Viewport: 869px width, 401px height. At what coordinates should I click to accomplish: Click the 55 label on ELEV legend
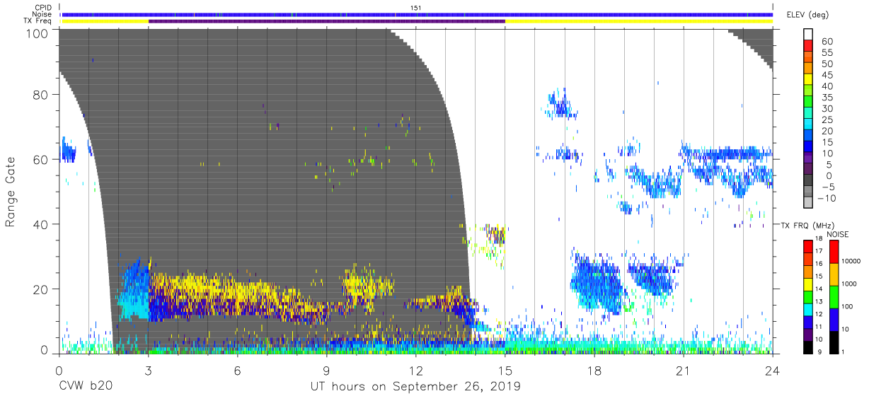(827, 52)
